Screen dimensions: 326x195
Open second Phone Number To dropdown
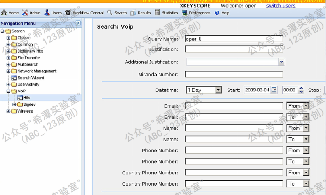click(x=306, y=161)
